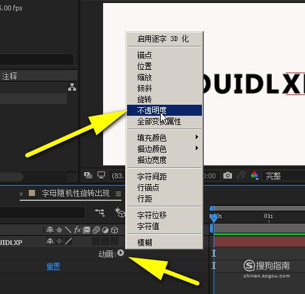Select 字符位移 menu item
The image size is (305, 294).
(x=164, y=215)
